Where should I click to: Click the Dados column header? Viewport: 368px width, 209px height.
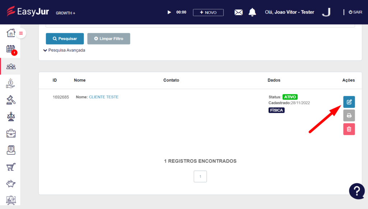click(x=274, y=80)
